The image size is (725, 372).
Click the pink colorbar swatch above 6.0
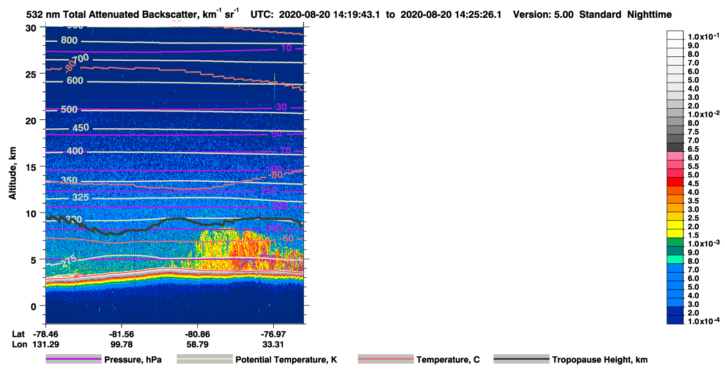675,156
